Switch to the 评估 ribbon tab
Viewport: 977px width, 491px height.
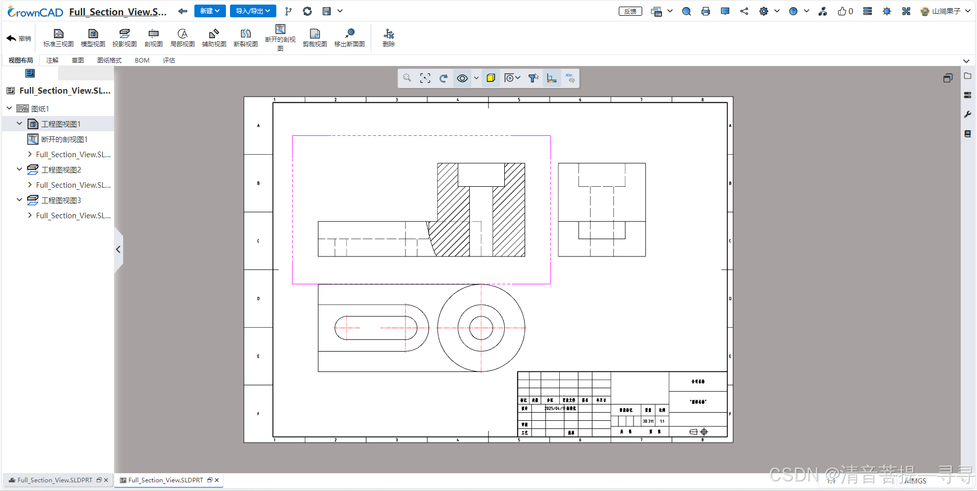[169, 60]
